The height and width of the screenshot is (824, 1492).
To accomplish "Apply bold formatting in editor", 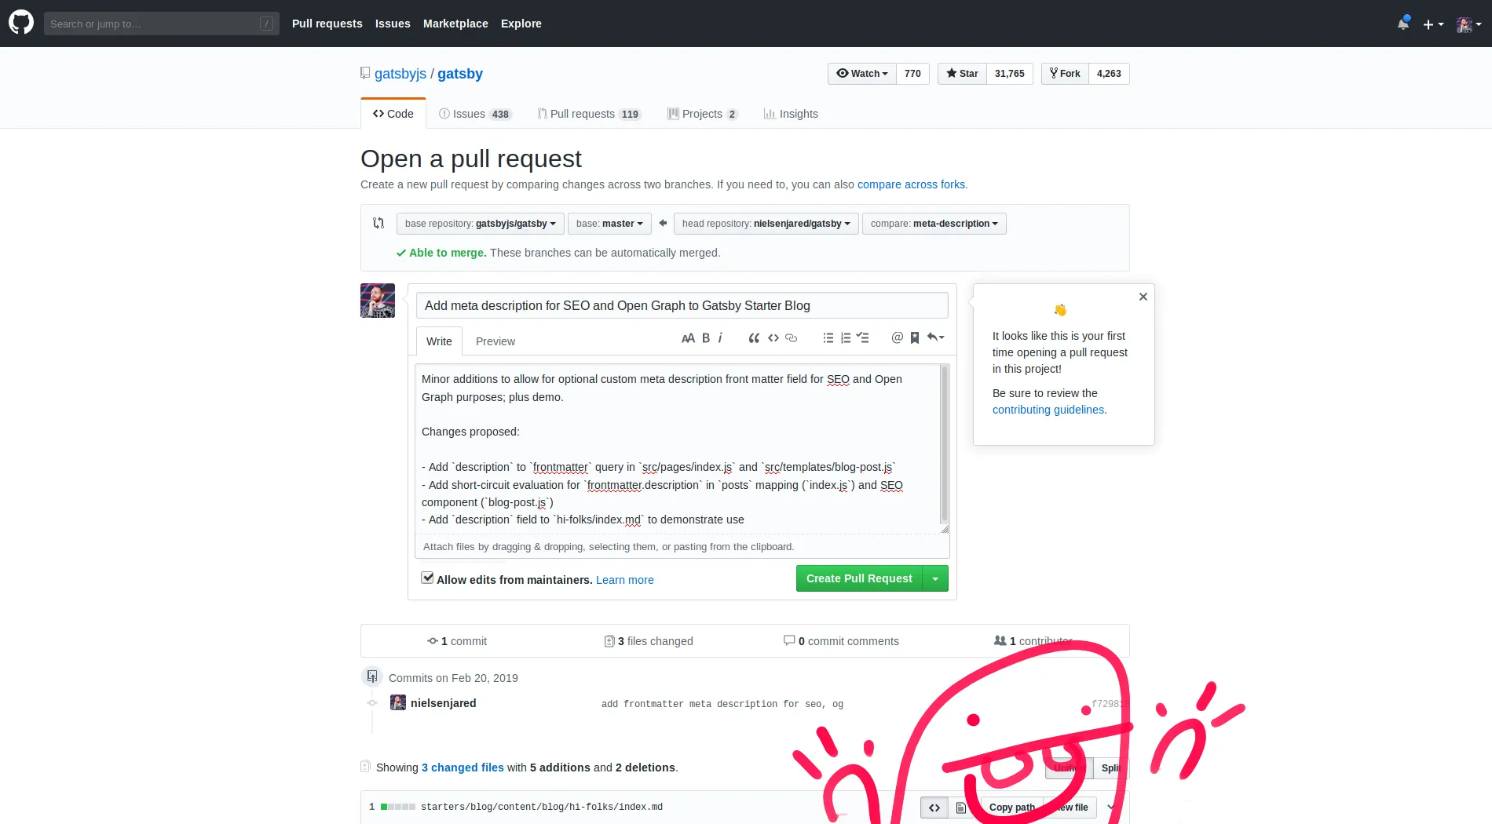I will tap(706, 338).
